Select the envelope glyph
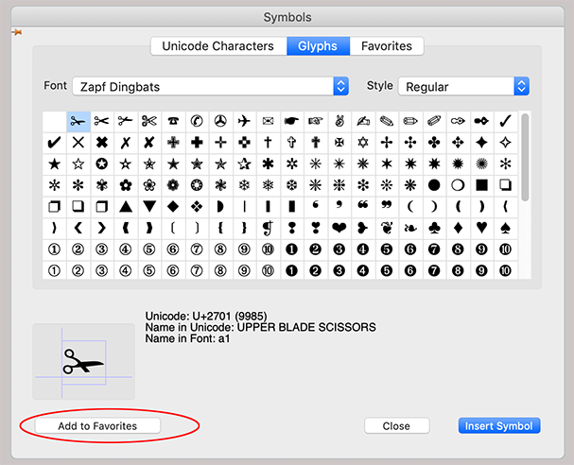The width and height of the screenshot is (574, 465). coord(269,121)
